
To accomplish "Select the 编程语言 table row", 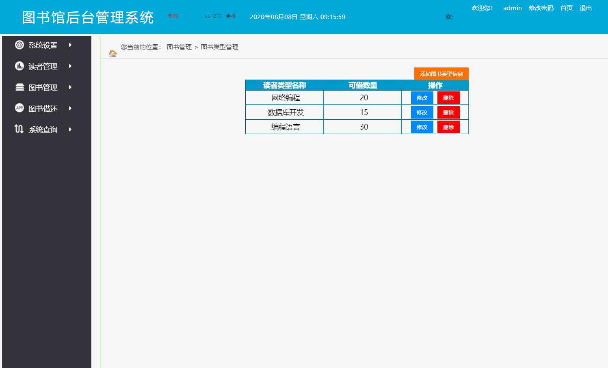I will click(x=284, y=127).
